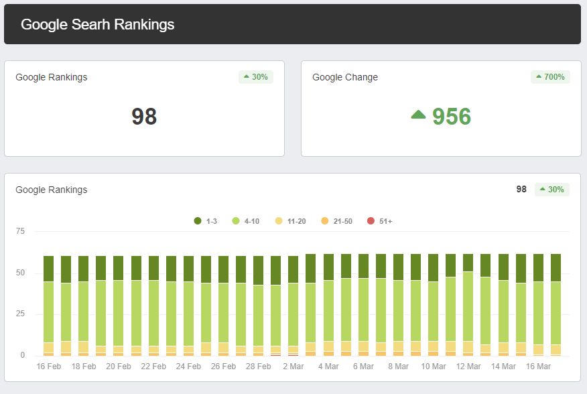Click the 16 Mar x-axis label

tap(538, 367)
